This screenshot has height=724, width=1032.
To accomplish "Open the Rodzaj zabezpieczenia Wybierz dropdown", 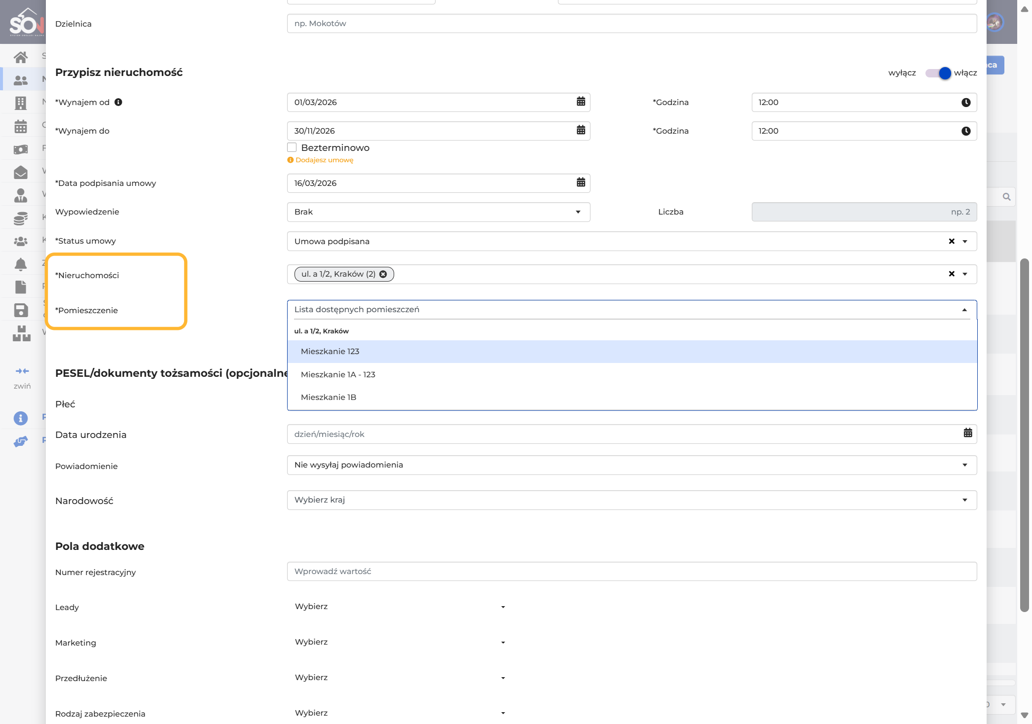I will click(400, 713).
